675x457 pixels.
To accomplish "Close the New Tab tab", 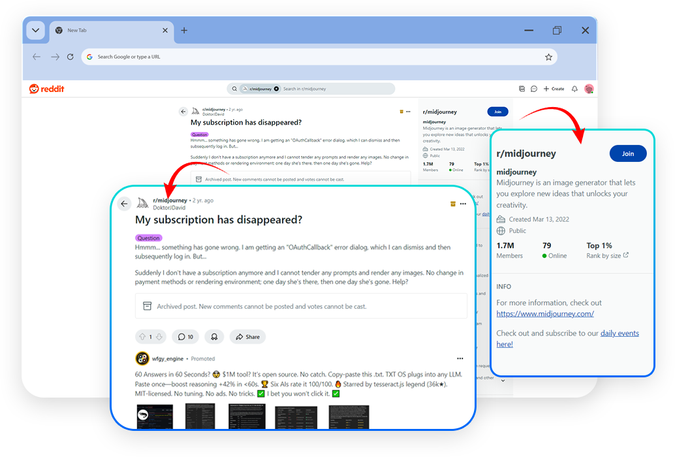I will 165,31.
